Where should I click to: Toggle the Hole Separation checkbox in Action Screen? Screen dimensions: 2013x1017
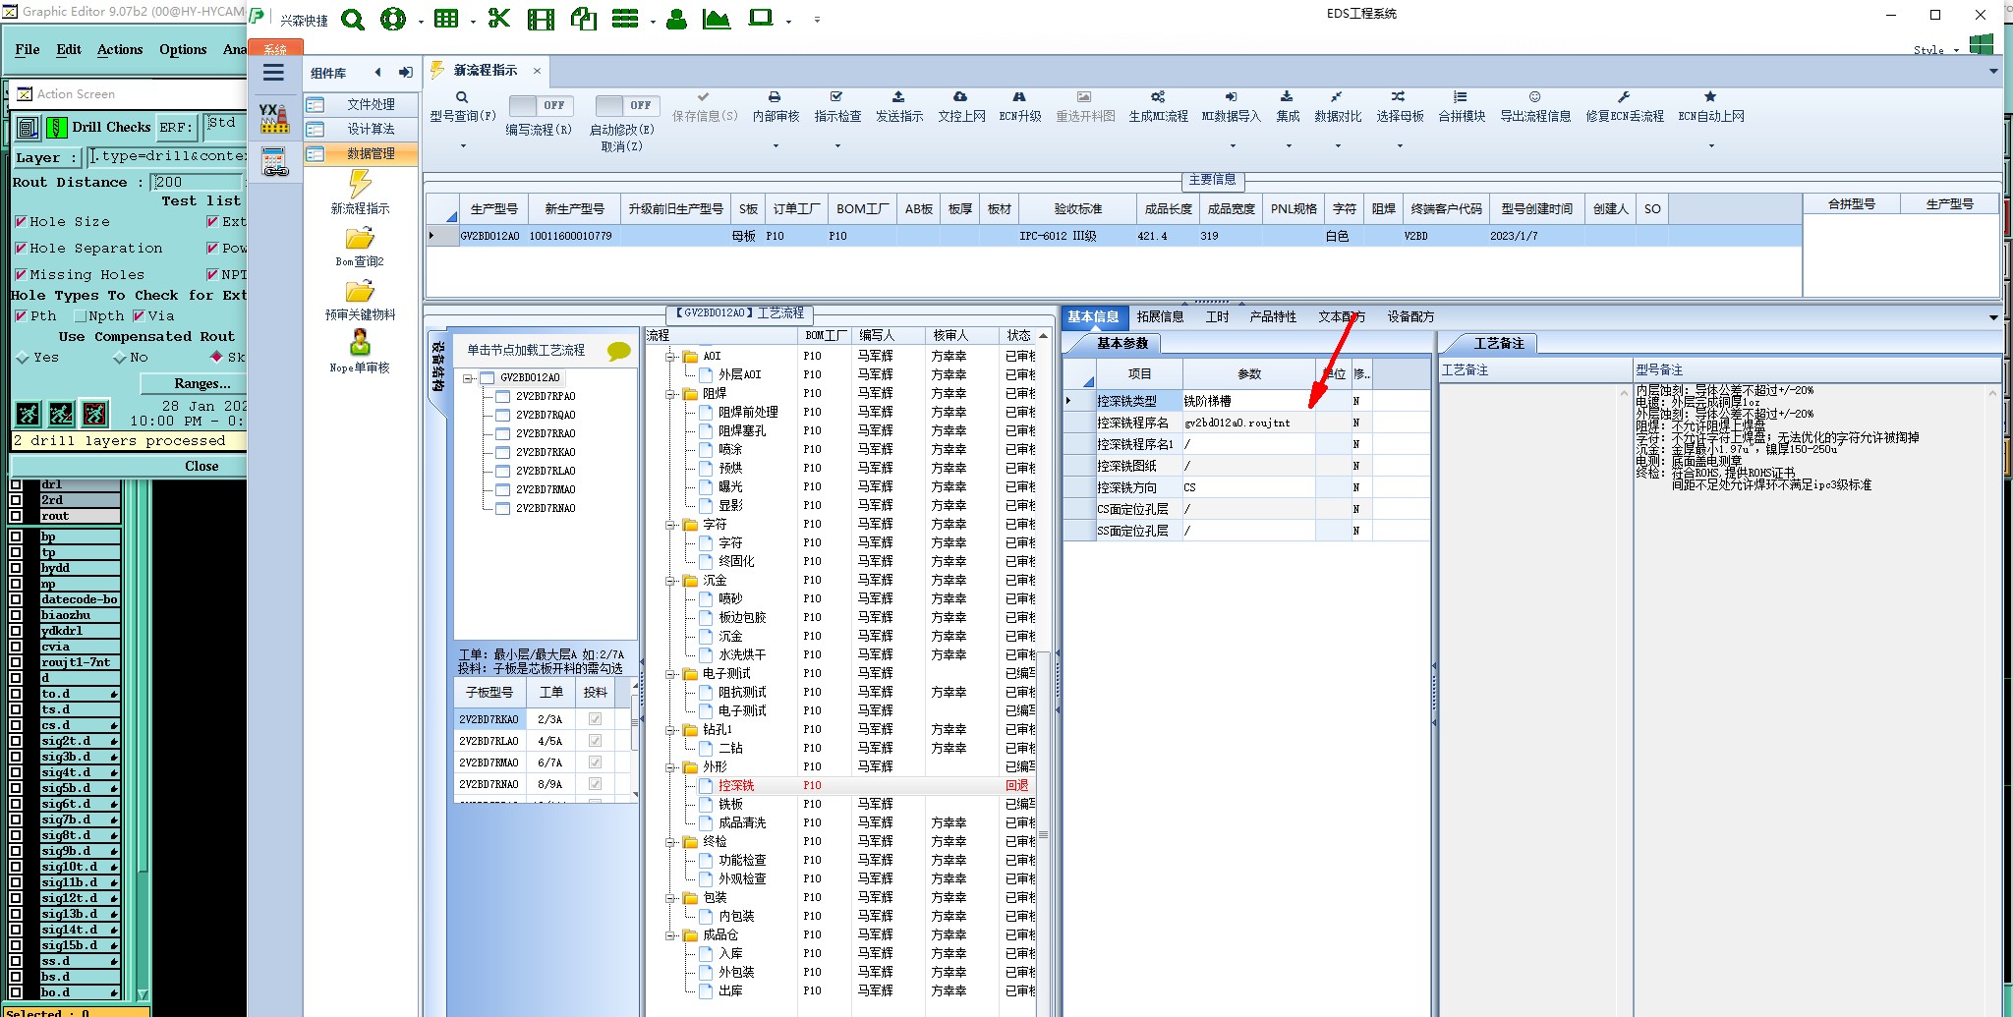point(21,249)
